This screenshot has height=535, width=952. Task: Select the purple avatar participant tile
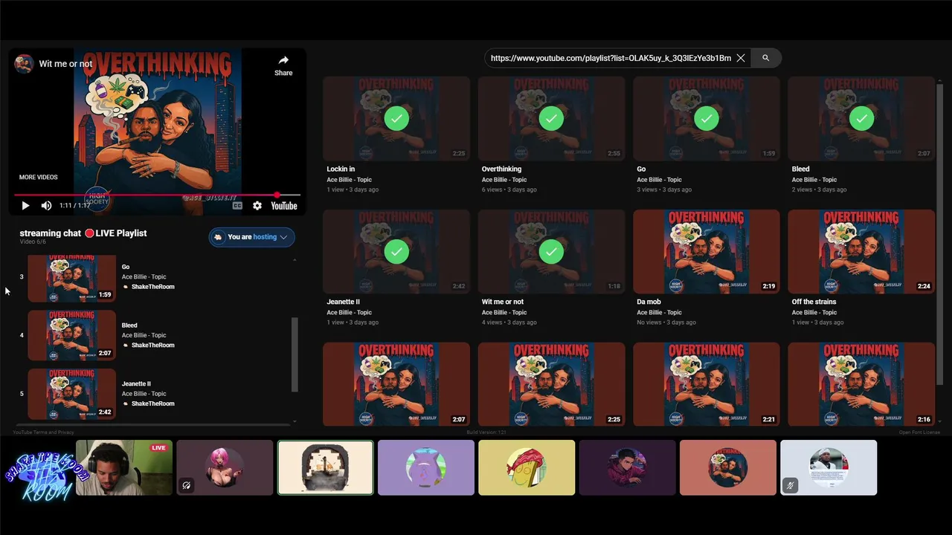point(426,467)
